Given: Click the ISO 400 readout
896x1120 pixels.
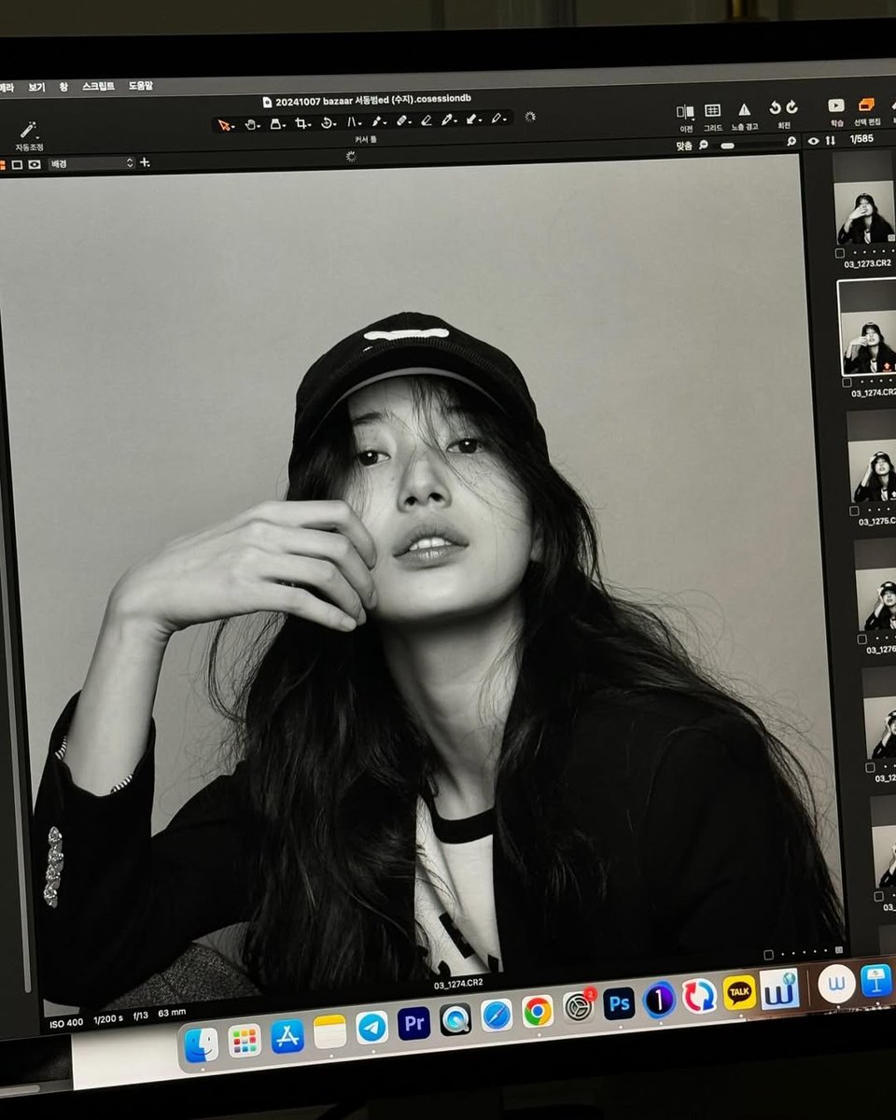Looking at the screenshot, I should coord(67,1023).
